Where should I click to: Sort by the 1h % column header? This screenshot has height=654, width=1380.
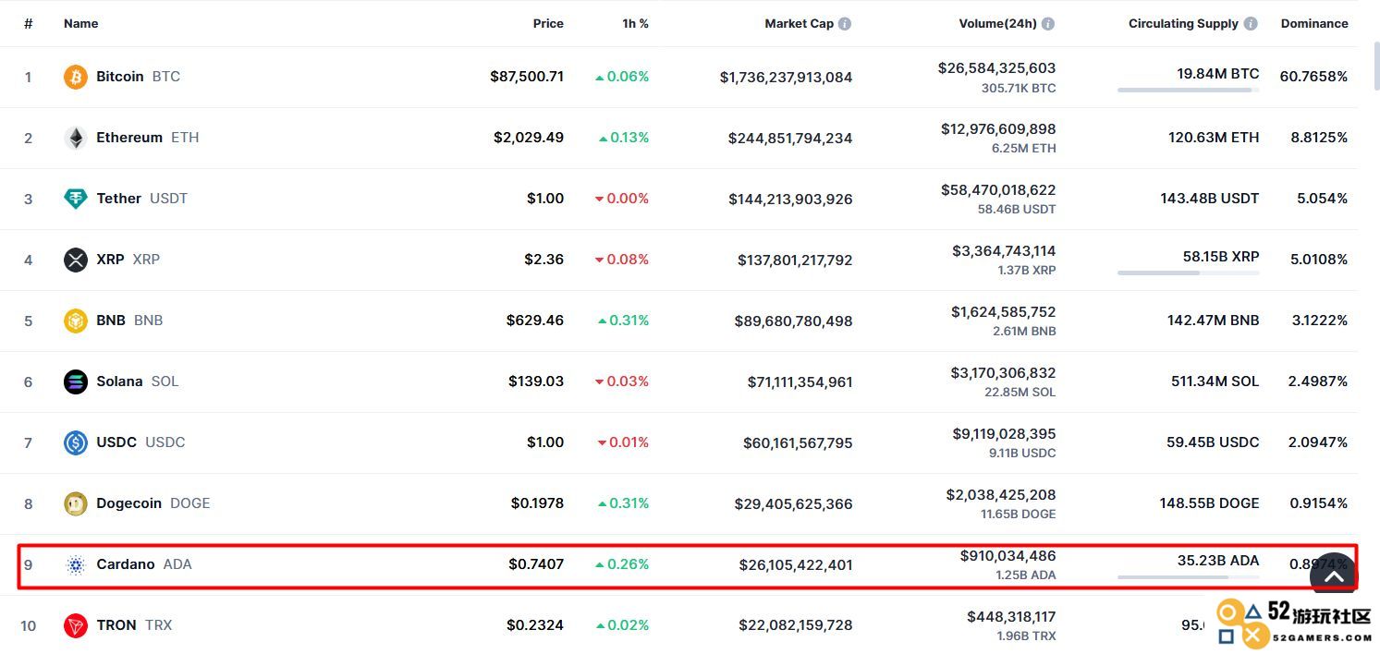[x=636, y=23]
